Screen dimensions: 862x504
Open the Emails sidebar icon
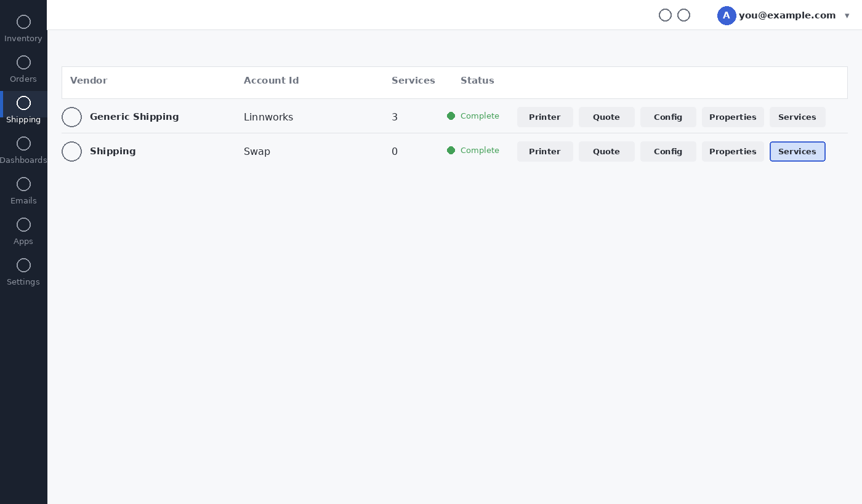(23, 184)
